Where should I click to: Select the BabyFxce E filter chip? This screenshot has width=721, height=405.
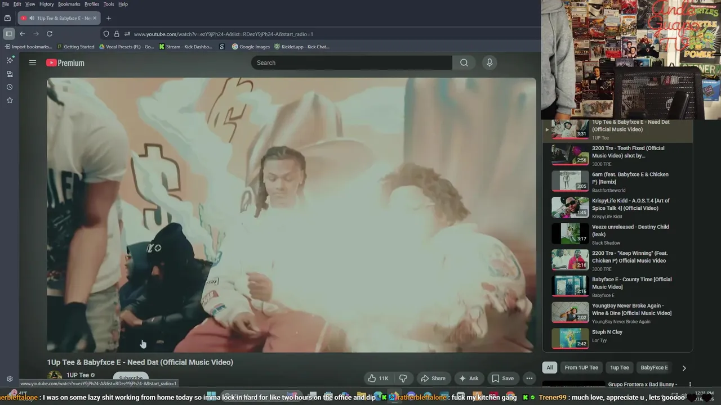coord(654,368)
